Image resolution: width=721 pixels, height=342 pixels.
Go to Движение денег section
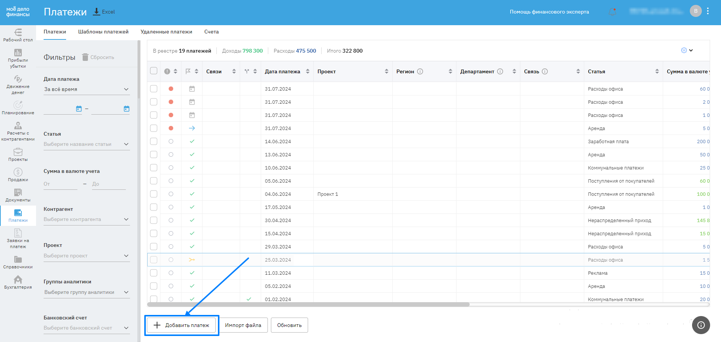(18, 84)
